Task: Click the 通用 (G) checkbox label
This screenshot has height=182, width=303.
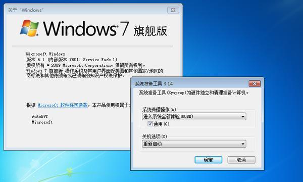Action: click(x=162, y=124)
